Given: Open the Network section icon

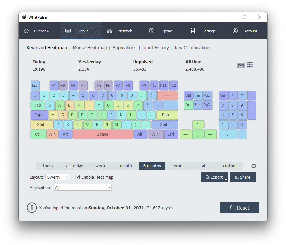Looking at the screenshot, I should tap(110, 31).
